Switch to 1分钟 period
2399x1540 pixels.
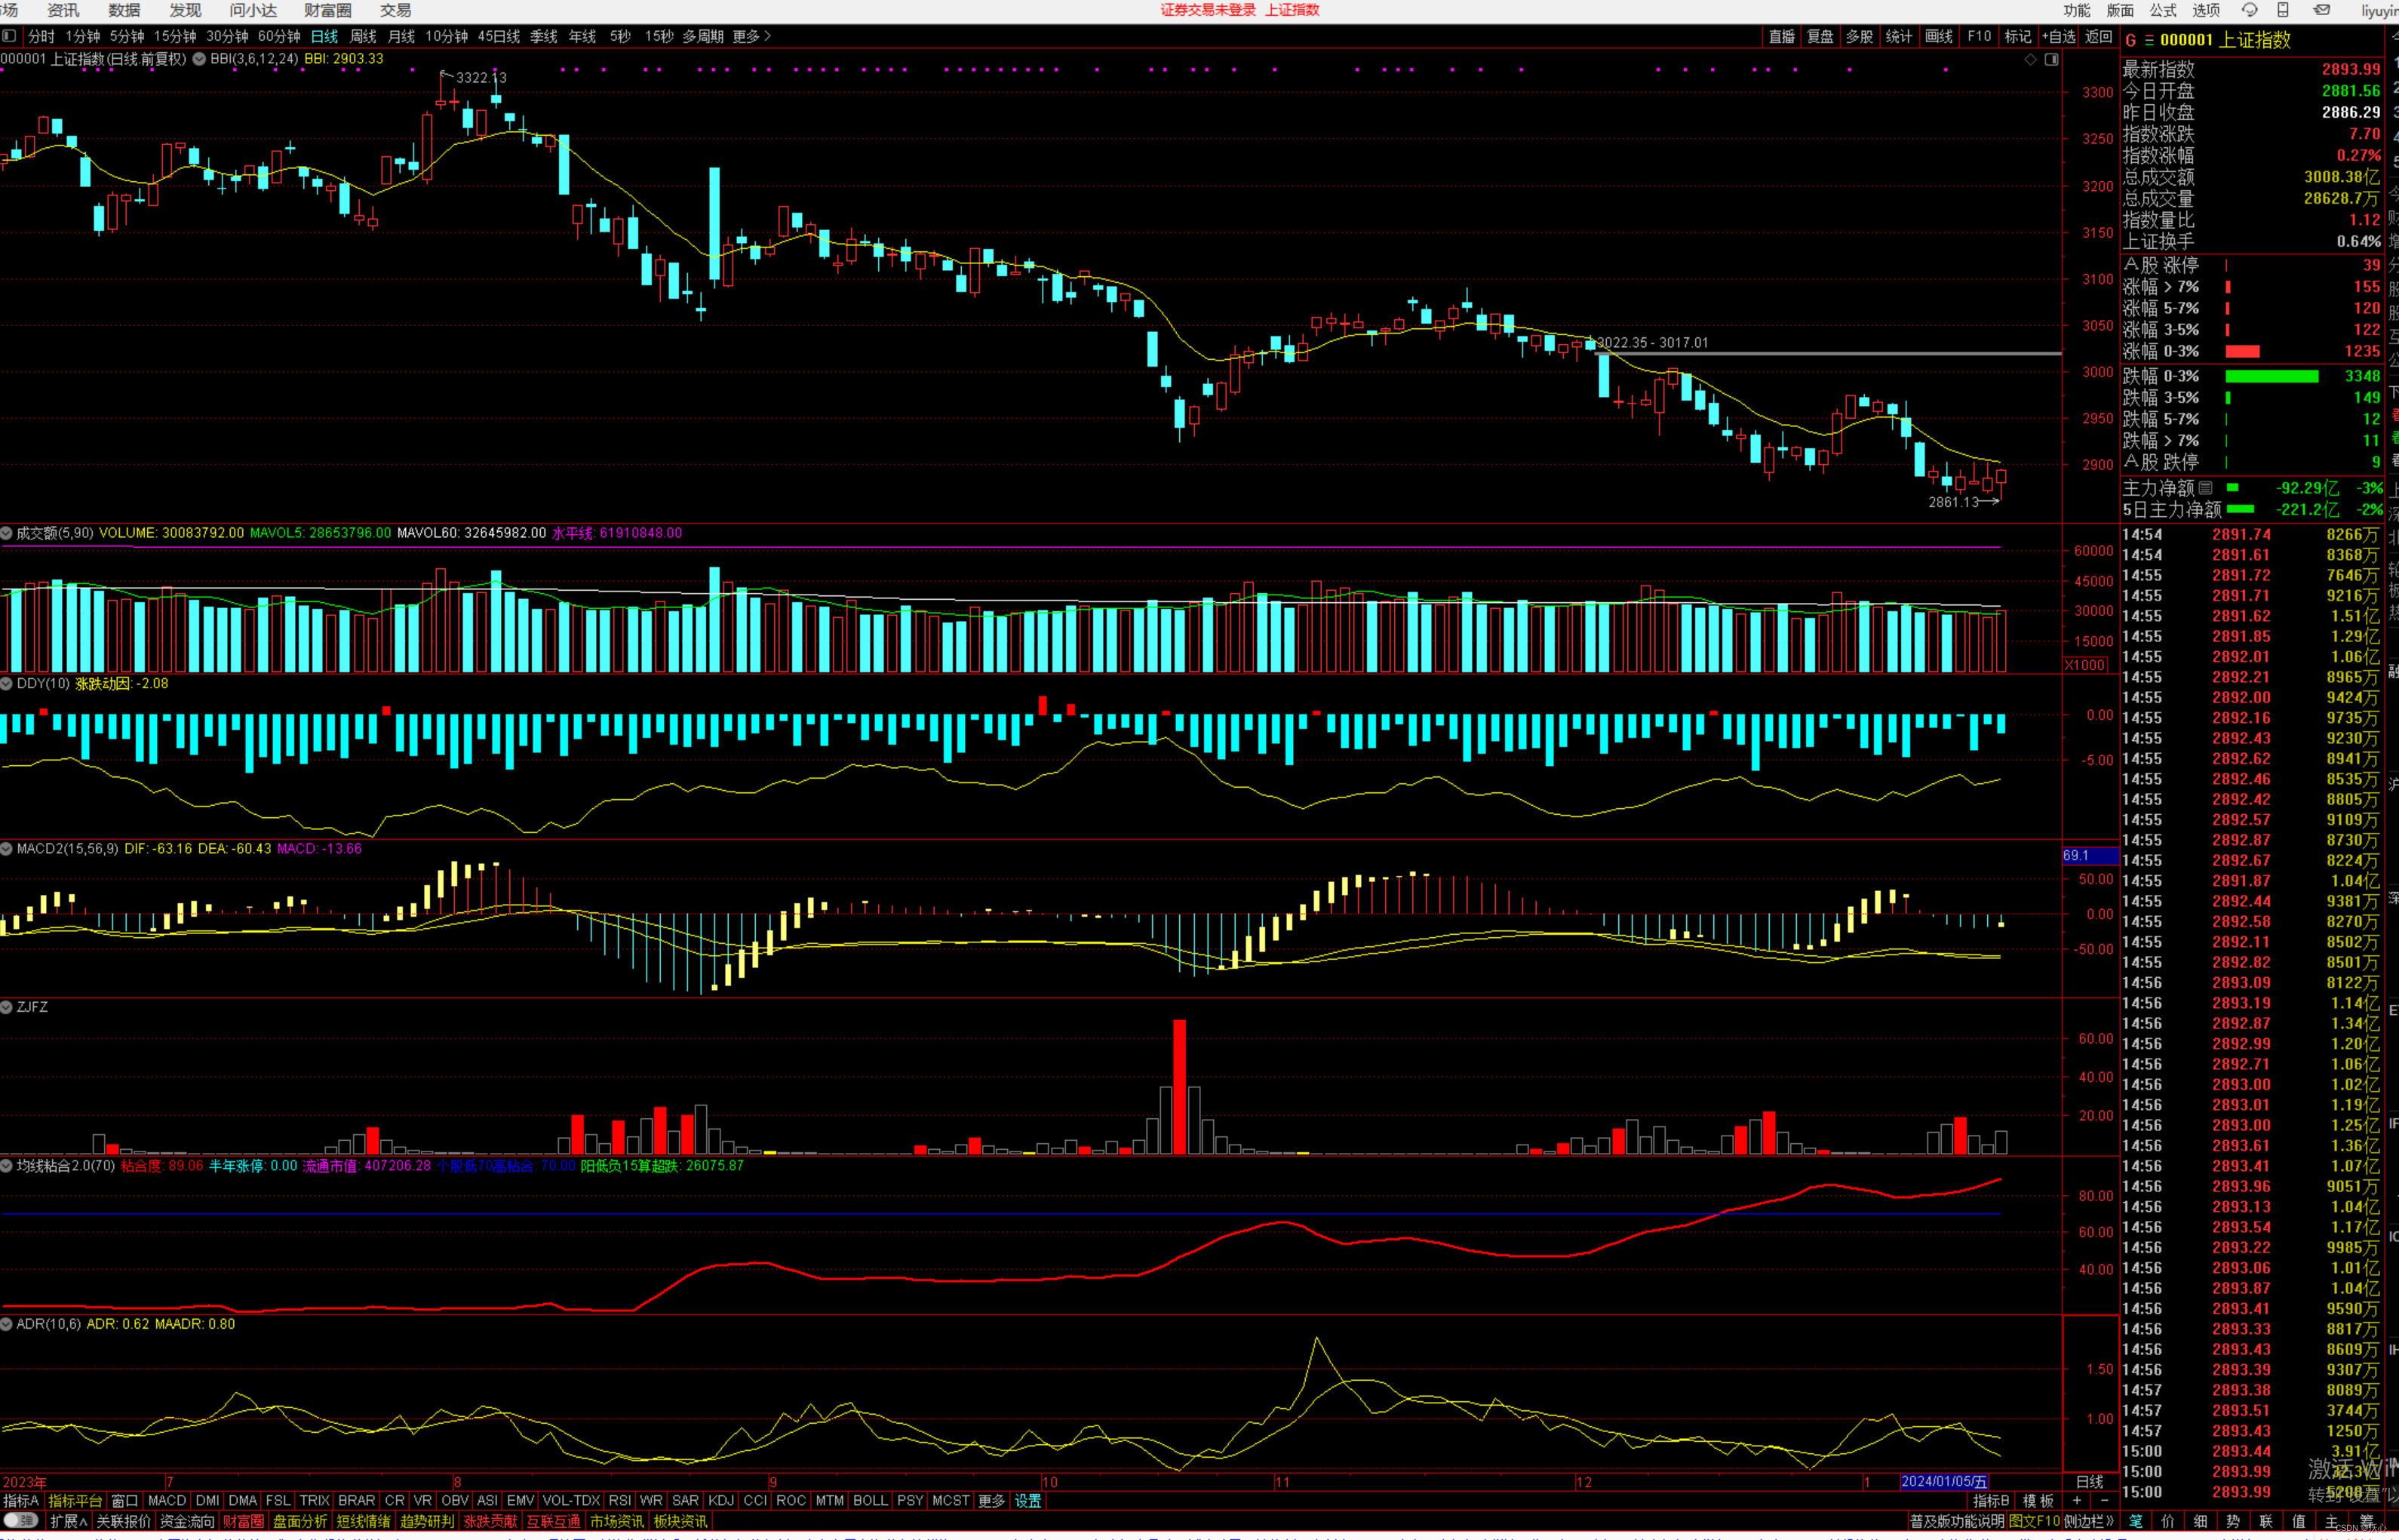[x=83, y=36]
